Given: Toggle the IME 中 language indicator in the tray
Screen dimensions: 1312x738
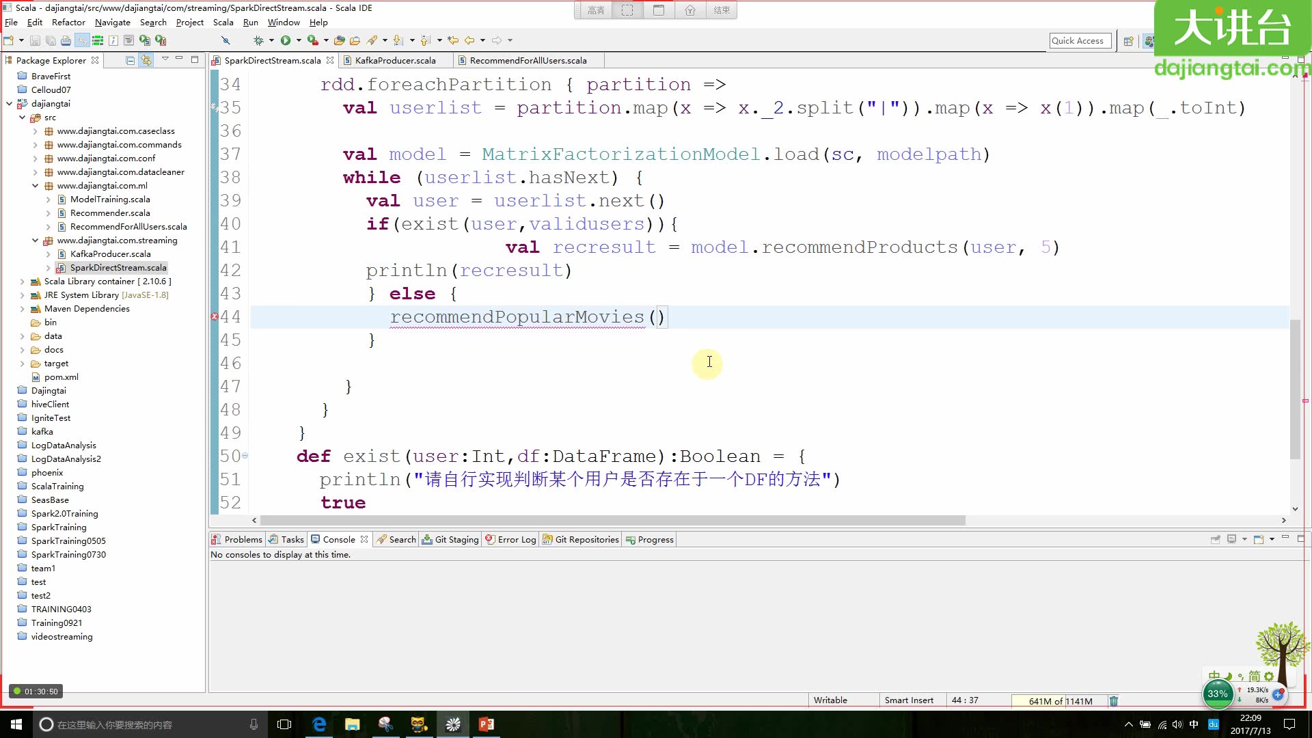Looking at the screenshot, I should coord(1194,724).
